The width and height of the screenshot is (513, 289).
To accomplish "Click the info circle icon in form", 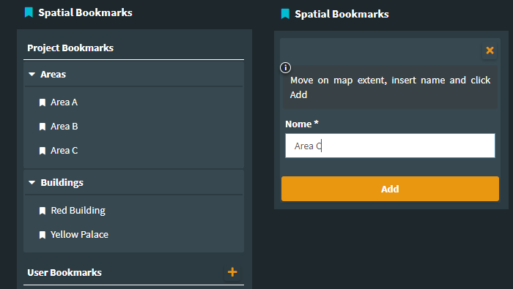I will coord(285,67).
